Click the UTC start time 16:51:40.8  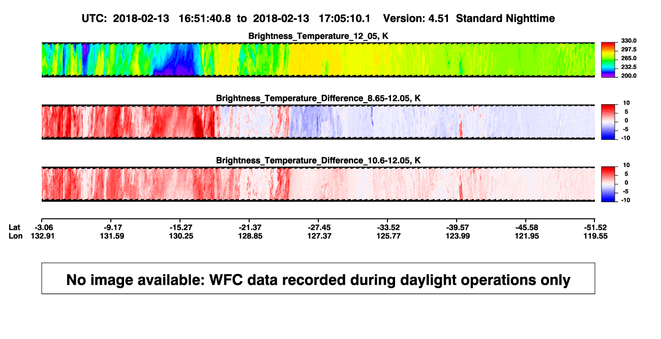click(205, 18)
